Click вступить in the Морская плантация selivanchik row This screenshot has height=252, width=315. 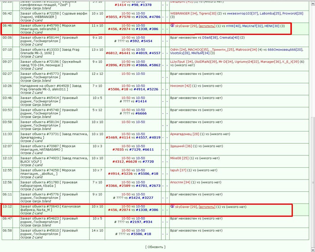click(x=207, y=26)
